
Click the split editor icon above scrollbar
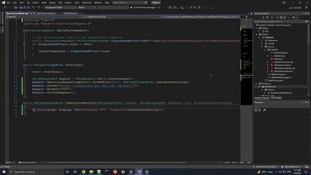(x=246, y=17)
